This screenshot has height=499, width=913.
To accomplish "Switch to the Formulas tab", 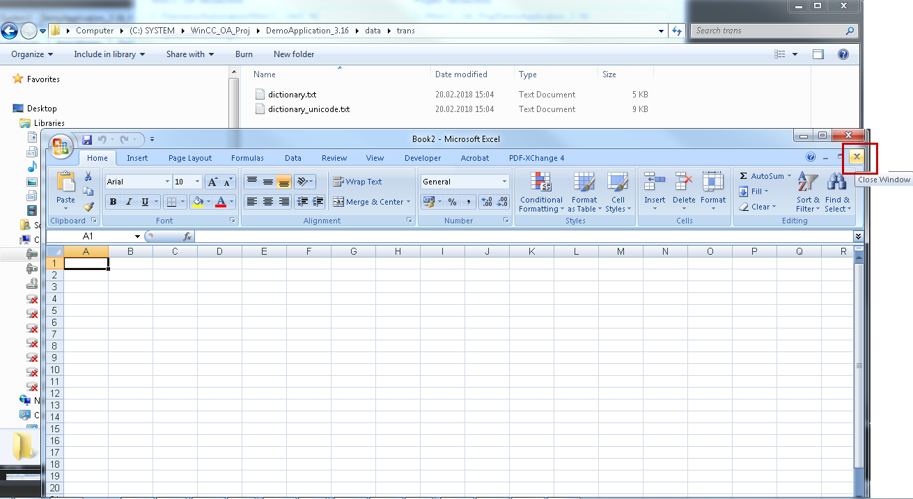I will [x=247, y=158].
